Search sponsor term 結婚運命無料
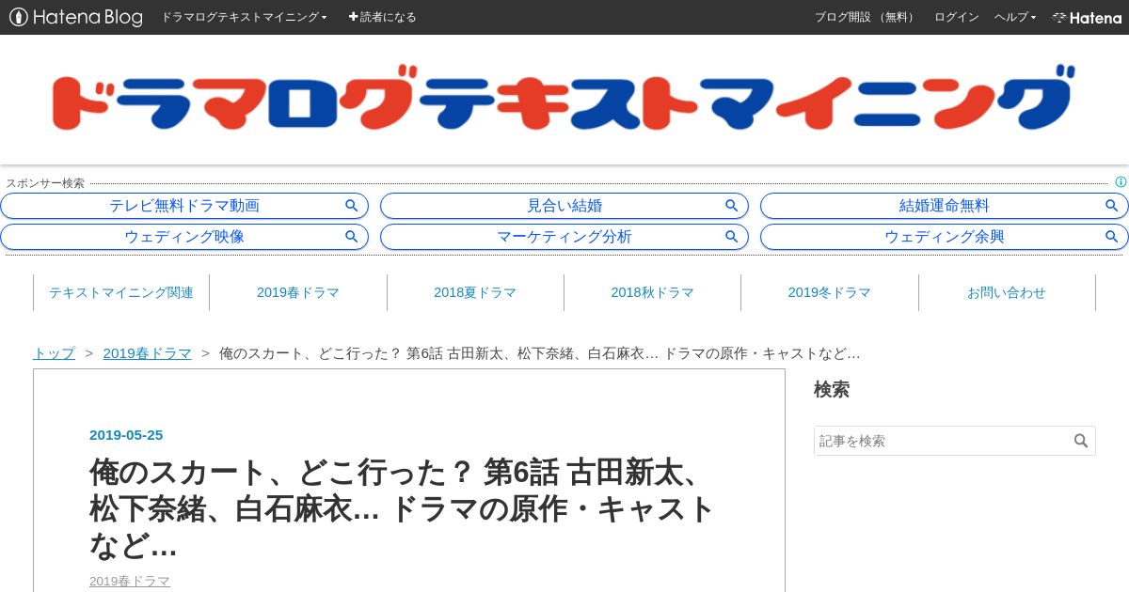The width and height of the screenshot is (1129, 592). (945, 206)
